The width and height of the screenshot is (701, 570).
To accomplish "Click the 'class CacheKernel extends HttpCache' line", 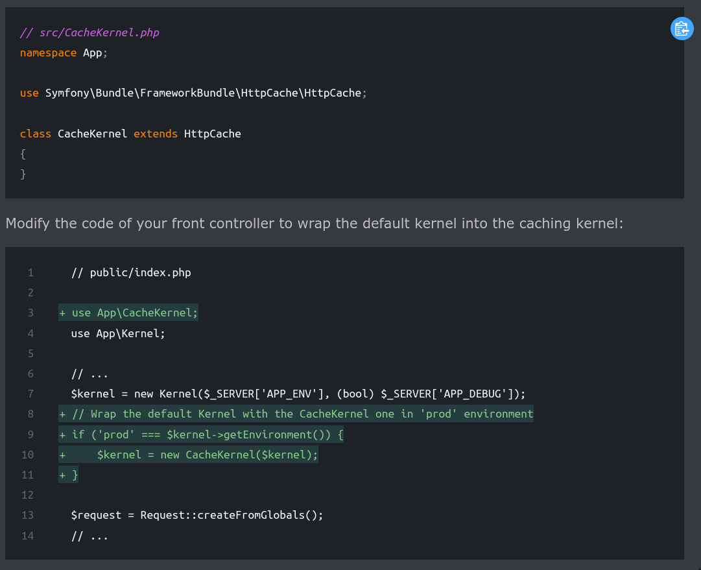I will tap(130, 134).
